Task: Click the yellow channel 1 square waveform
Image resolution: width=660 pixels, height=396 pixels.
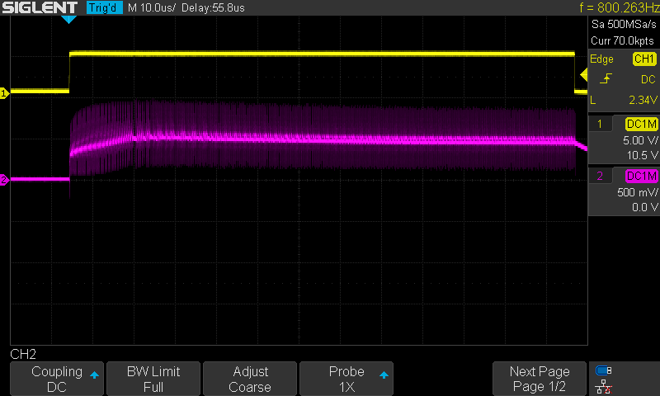Action: click(322, 54)
